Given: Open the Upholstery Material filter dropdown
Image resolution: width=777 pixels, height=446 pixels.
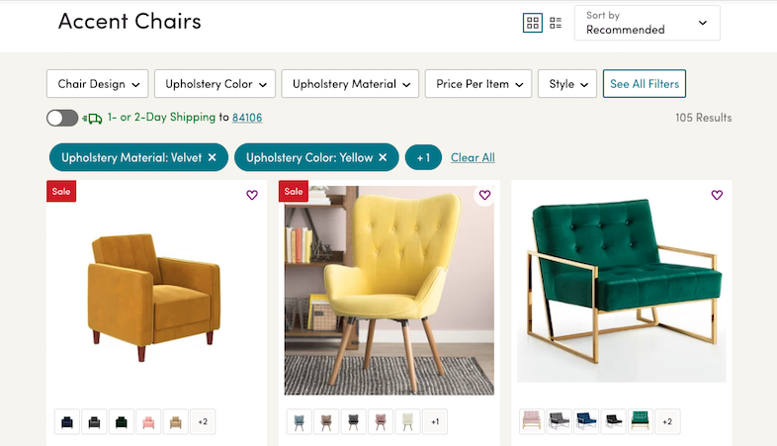Looking at the screenshot, I should [x=350, y=84].
